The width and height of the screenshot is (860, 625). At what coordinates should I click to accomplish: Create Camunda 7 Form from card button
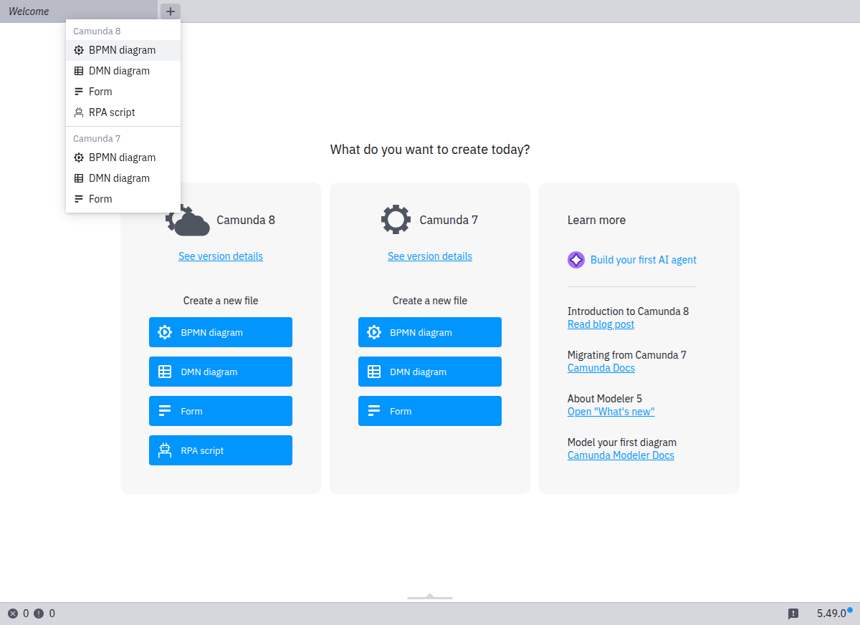point(430,411)
